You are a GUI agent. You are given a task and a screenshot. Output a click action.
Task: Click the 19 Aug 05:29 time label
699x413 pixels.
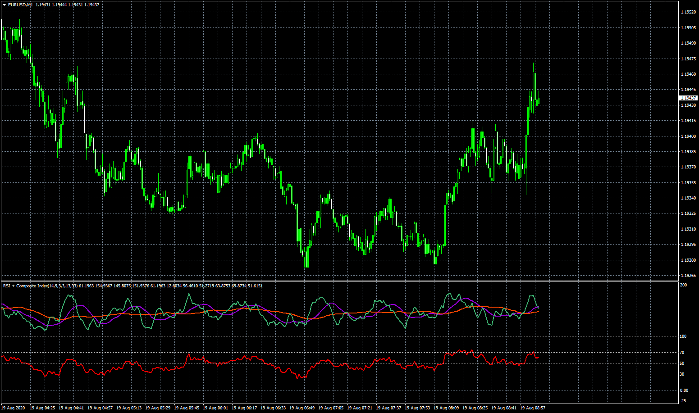(158, 408)
